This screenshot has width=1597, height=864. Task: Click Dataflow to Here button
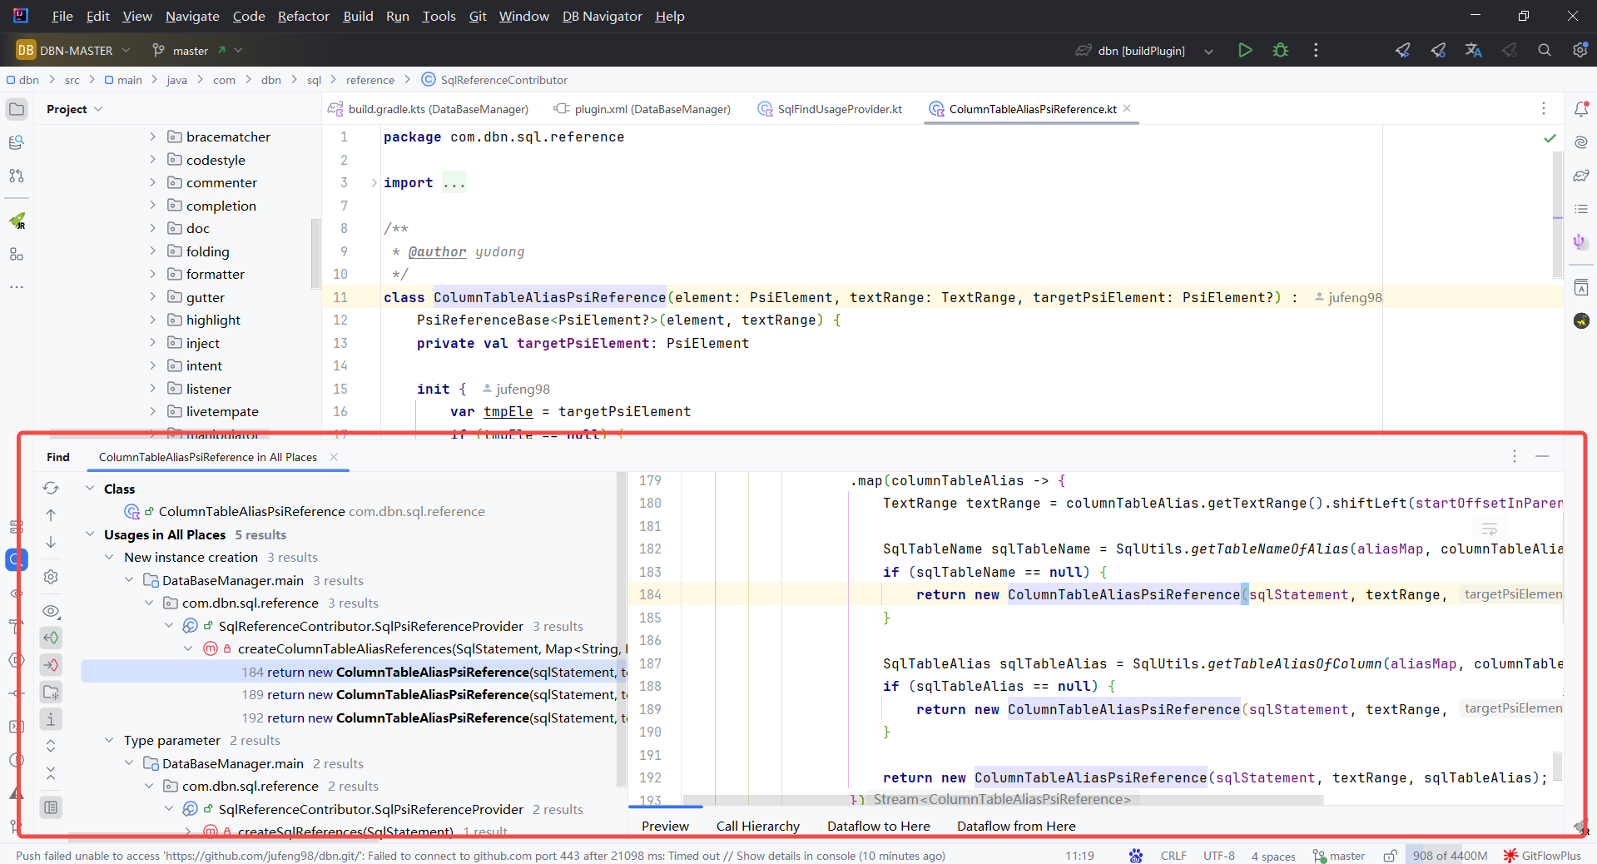point(878,826)
